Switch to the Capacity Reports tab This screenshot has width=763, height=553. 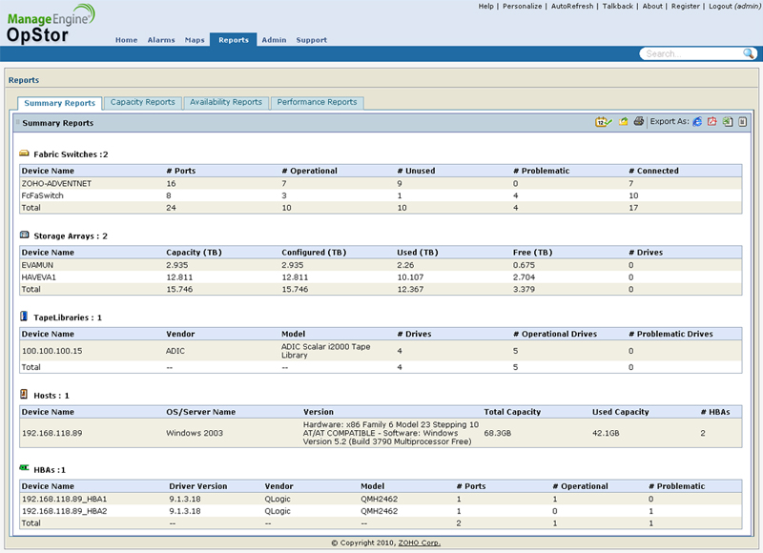coord(143,102)
